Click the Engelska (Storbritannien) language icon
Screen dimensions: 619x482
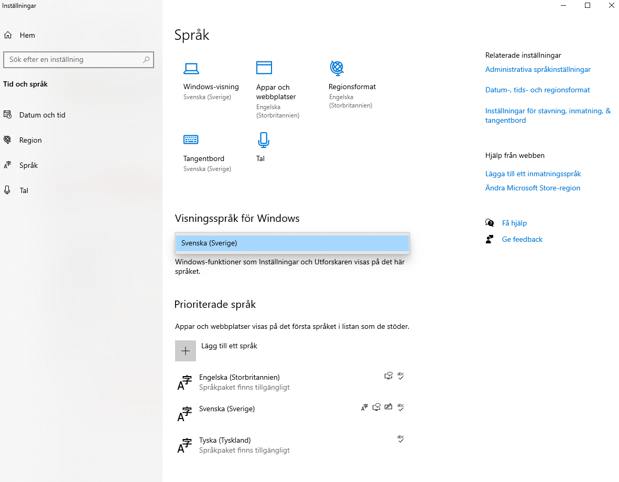click(184, 382)
